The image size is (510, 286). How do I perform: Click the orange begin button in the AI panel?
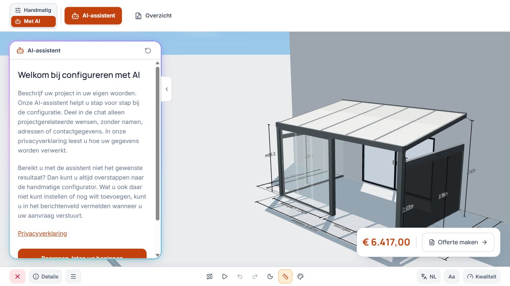tap(82, 254)
